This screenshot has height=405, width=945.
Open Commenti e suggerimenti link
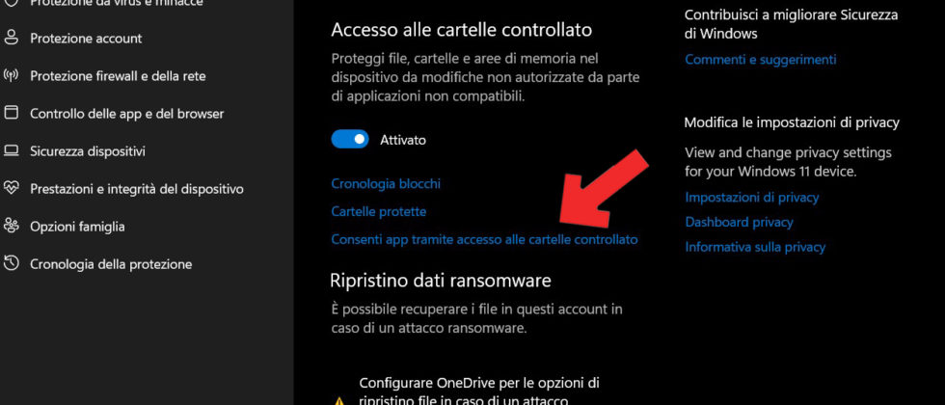pyautogui.click(x=761, y=59)
